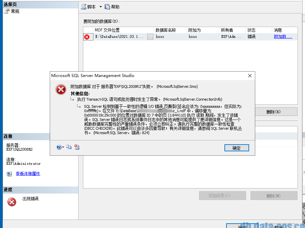Expand the help icon dropdown arrow
This screenshot has height=228, width=305.
[63, 147]
